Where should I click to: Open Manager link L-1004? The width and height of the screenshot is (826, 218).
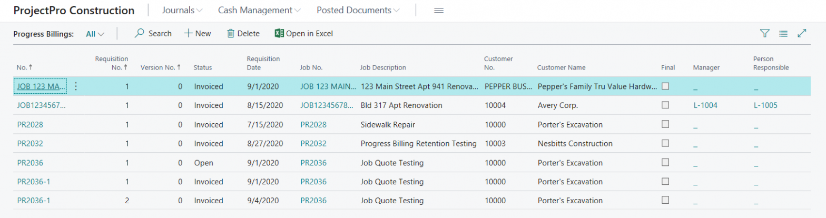[705, 105]
